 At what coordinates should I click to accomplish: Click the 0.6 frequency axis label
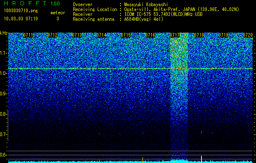pyautogui.click(x=3, y=155)
